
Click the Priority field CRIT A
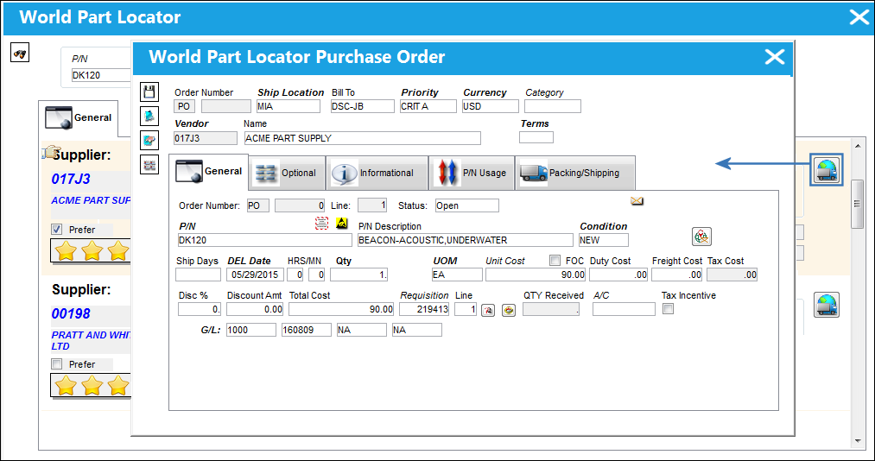(428, 106)
